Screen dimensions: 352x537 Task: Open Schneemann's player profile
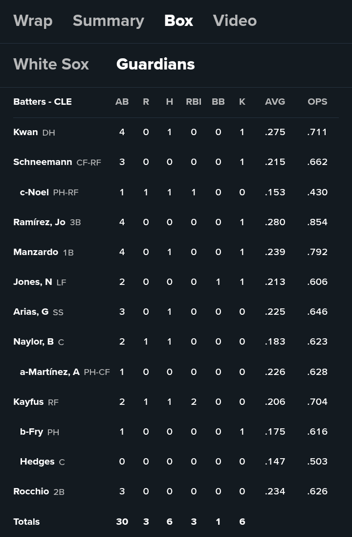43,162
